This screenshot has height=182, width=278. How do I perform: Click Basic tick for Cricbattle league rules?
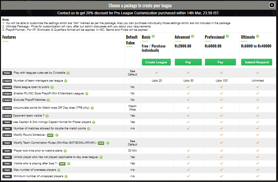pyautogui.click(x=157, y=73)
